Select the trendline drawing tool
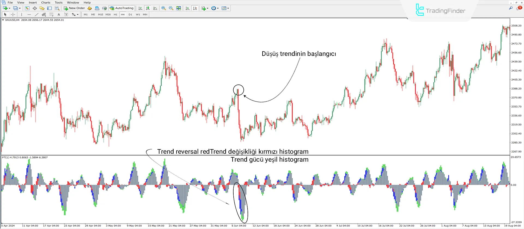The height and width of the screenshot is (229, 524). 36,14
